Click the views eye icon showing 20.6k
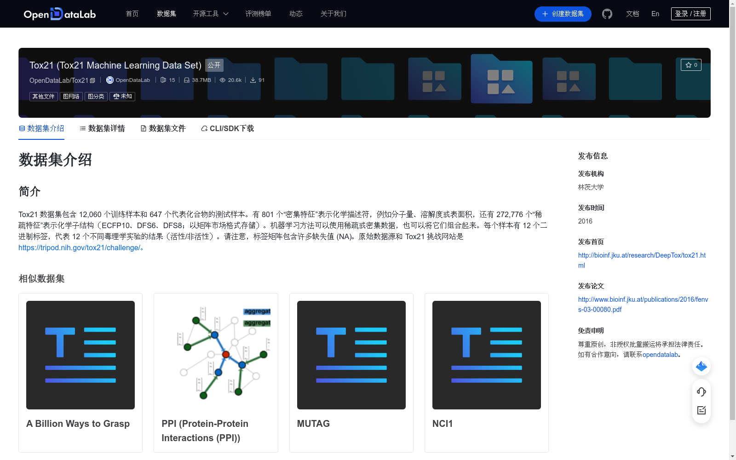The height and width of the screenshot is (460, 736). (x=223, y=80)
